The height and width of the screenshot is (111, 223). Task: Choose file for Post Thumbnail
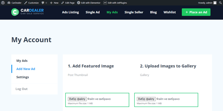(x=77, y=99)
